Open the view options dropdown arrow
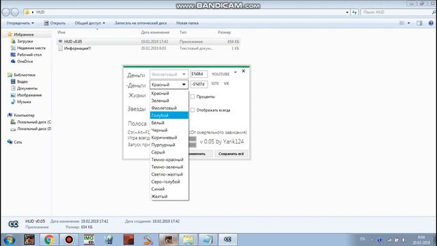 click(x=408, y=23)
